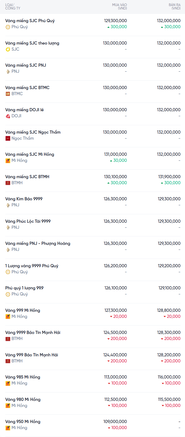Click the red DOJI logo icon
Image resolution: width=185 pixels, height=437 pixels.
click(8, 116)
